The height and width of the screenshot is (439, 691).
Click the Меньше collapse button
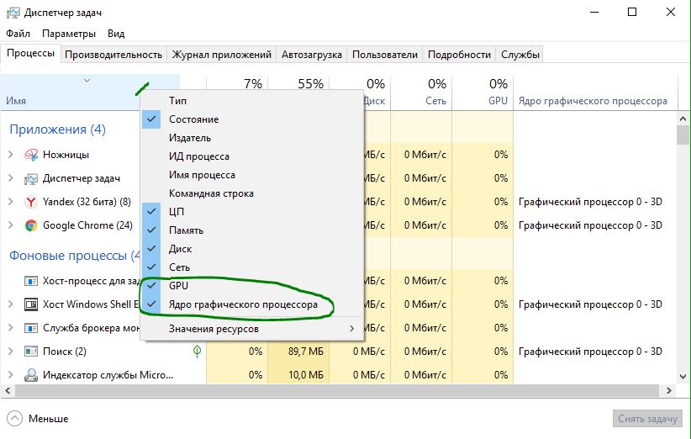(x=38, y=419)
